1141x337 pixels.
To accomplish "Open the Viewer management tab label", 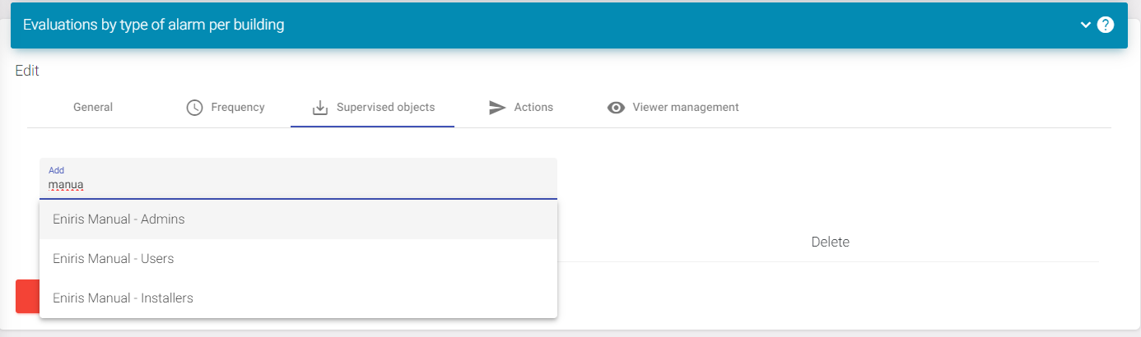I will (x=685, y=108).
